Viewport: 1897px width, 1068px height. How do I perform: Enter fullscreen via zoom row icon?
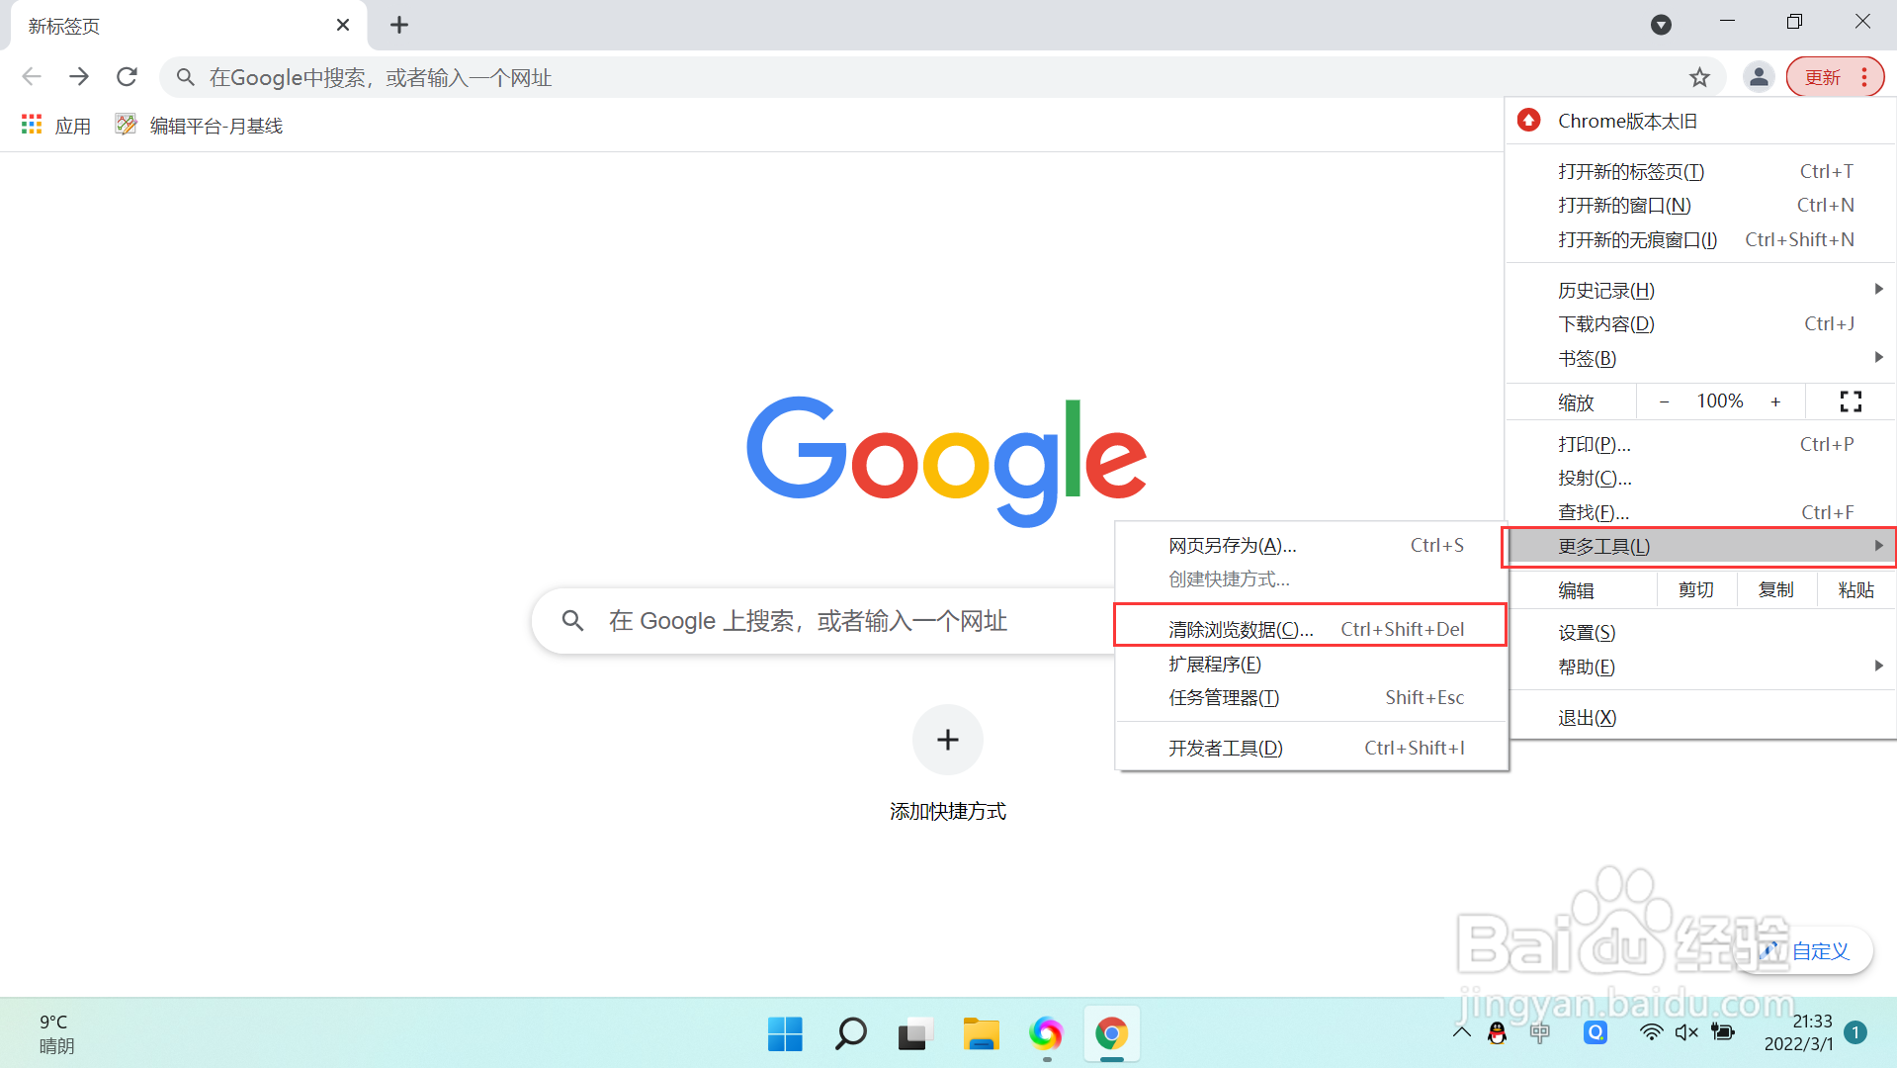(x=1851, y=401)
